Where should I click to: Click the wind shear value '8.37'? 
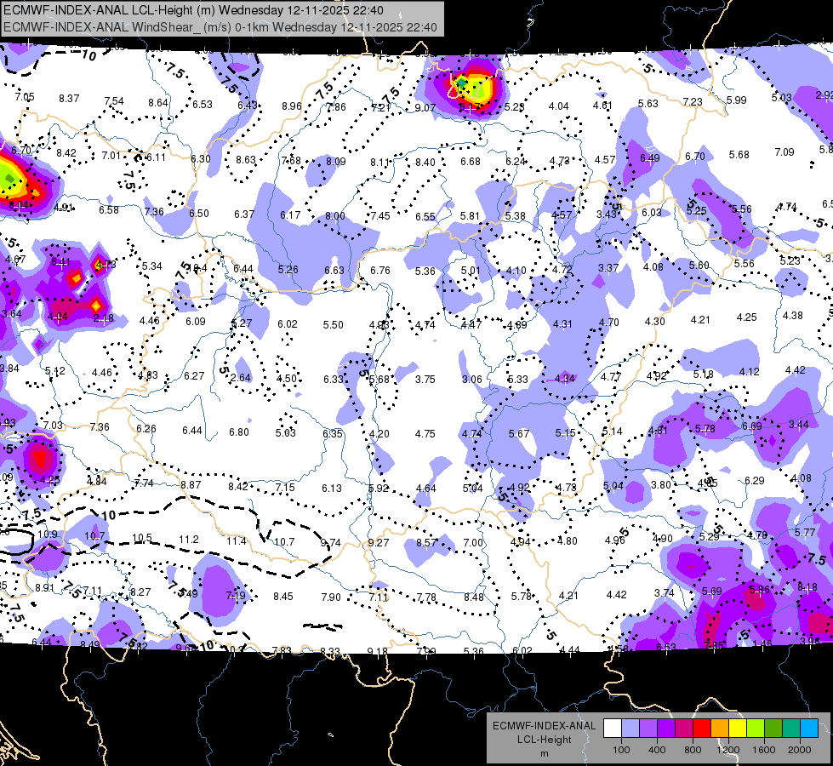69,99
